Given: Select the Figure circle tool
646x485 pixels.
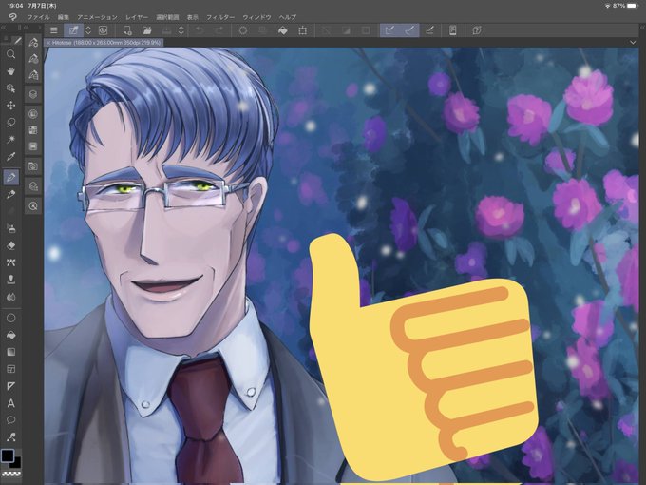Looking at the screenshot, I should pos(10,318).
